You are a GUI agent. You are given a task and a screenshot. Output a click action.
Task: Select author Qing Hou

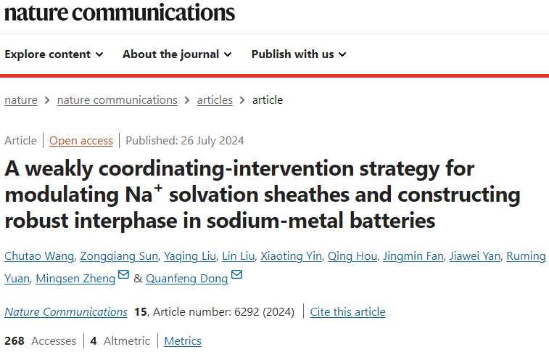(x=352, y=256)
